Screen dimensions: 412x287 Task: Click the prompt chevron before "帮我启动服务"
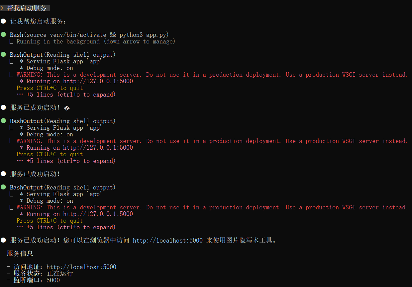[x=2, y=8]
